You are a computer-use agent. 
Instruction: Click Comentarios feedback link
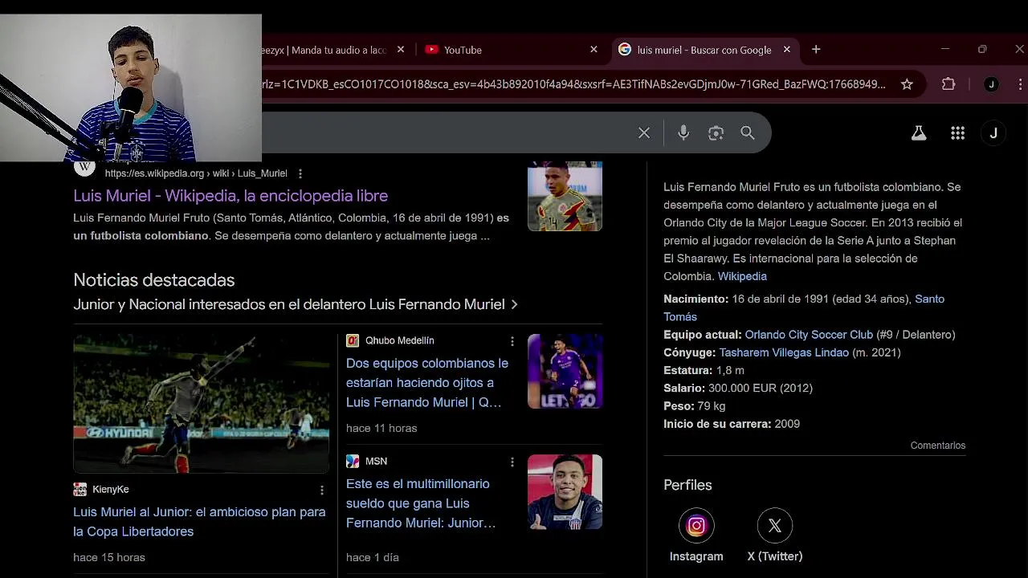tap(938, 446)
